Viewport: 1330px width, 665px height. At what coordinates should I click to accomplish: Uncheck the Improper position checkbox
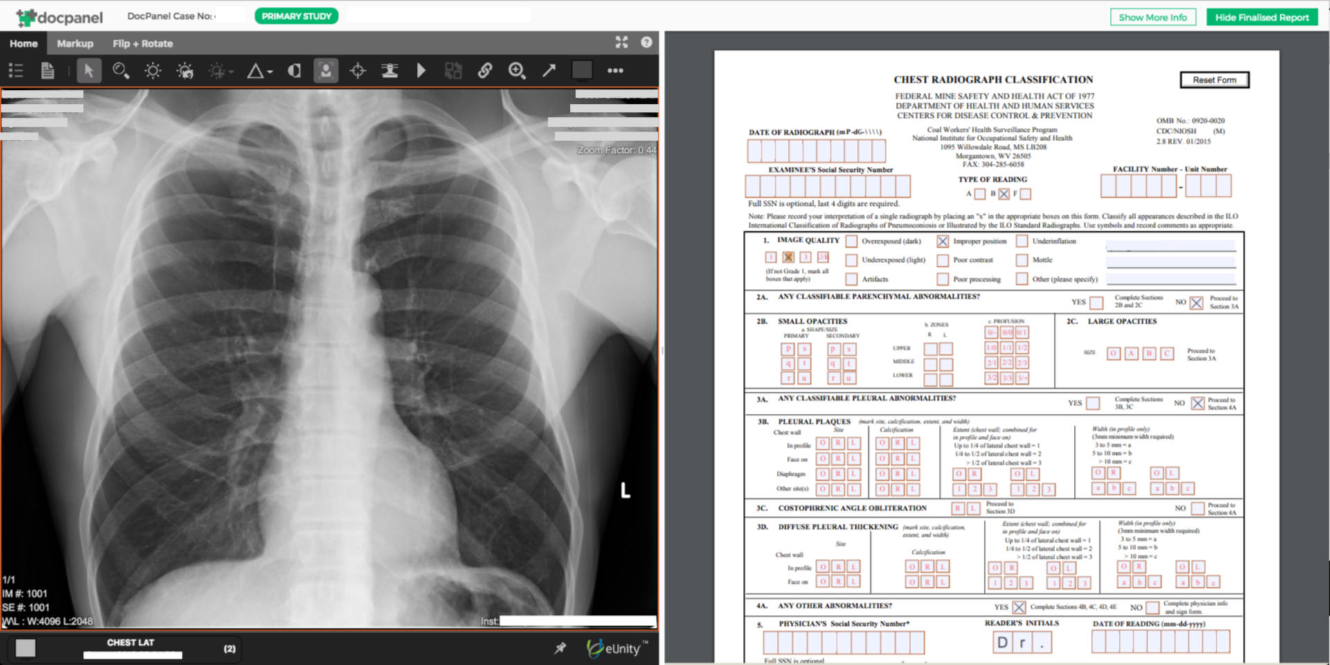coord(942,241)
